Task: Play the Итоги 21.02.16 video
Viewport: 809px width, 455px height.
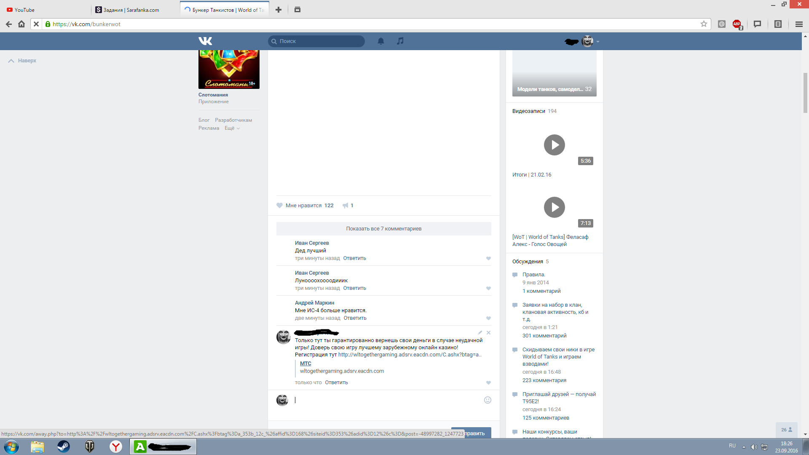Action: coord(554,145)
